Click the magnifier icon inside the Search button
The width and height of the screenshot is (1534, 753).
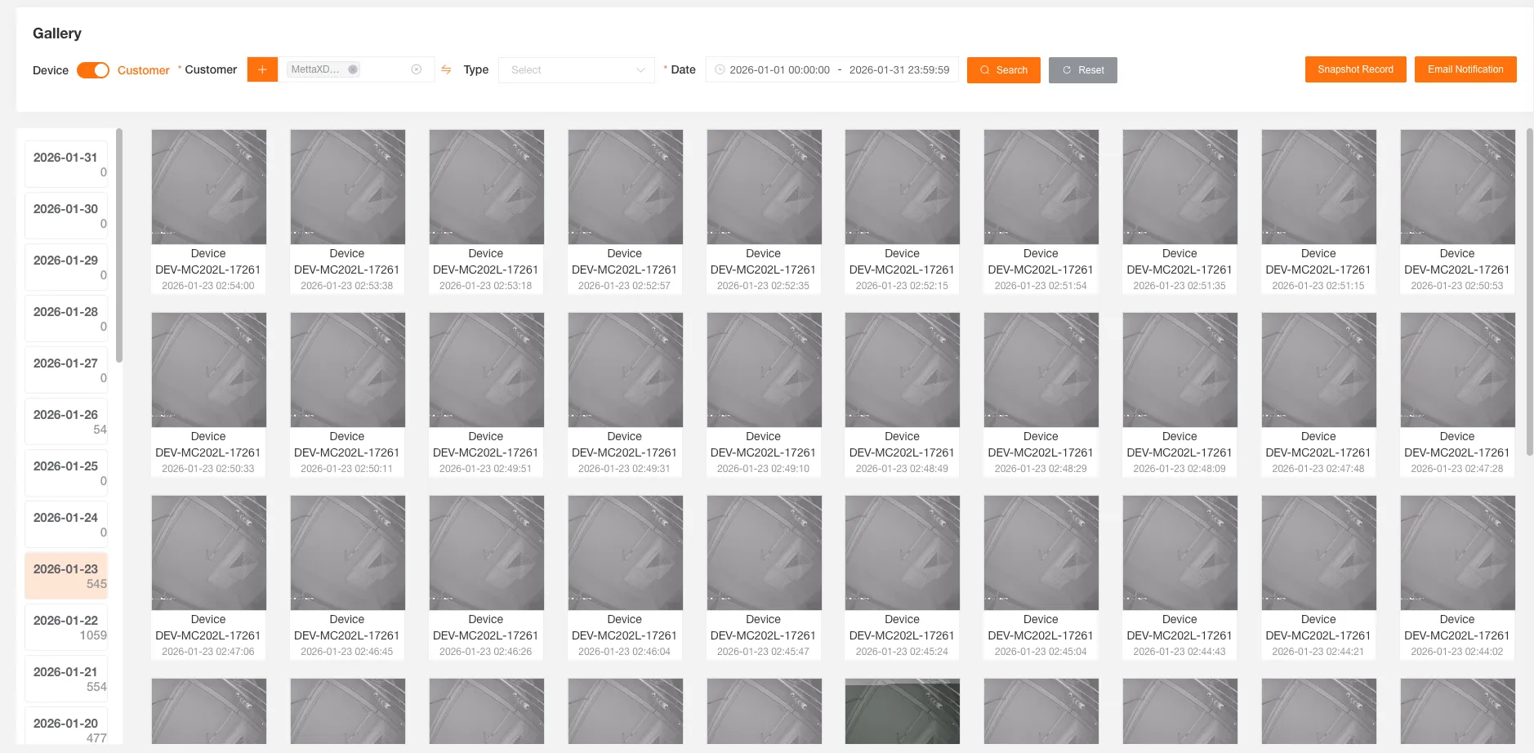click(x=983, y=70)
